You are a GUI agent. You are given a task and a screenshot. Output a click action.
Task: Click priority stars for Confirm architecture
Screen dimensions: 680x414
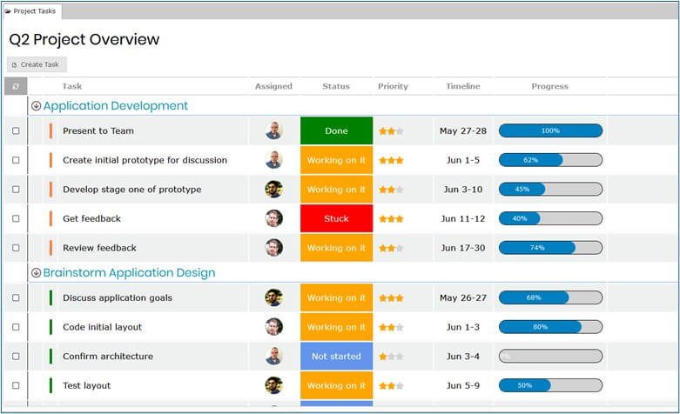(390, 357)
